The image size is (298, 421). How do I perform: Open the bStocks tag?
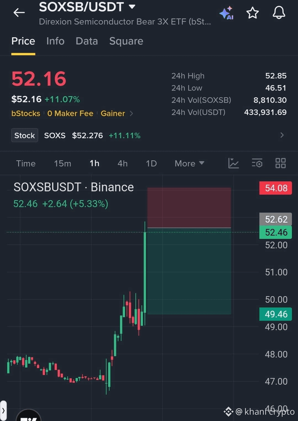tap(26, 114)
